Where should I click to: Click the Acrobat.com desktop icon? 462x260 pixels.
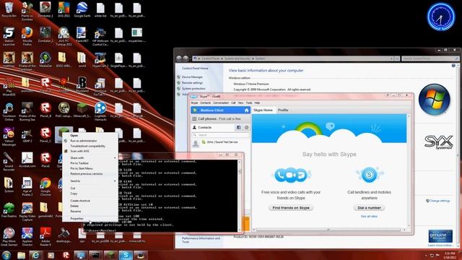(27, 160)
